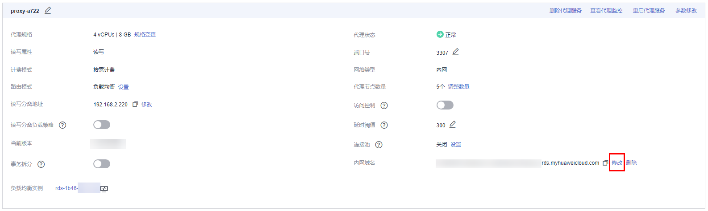Click 规格变更 next to 4 vCPUs
708x211 pixels.
pyautogui.click(x=145, y=35)
